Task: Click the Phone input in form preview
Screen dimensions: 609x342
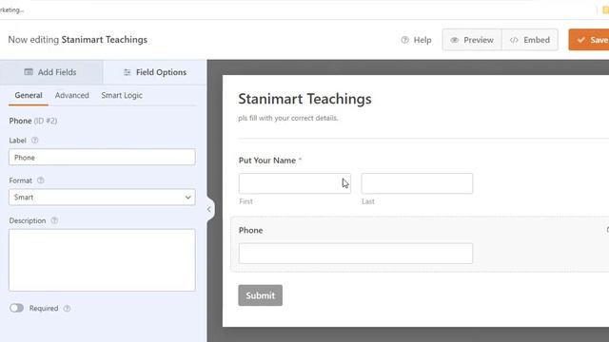Action: coord(356,254)
